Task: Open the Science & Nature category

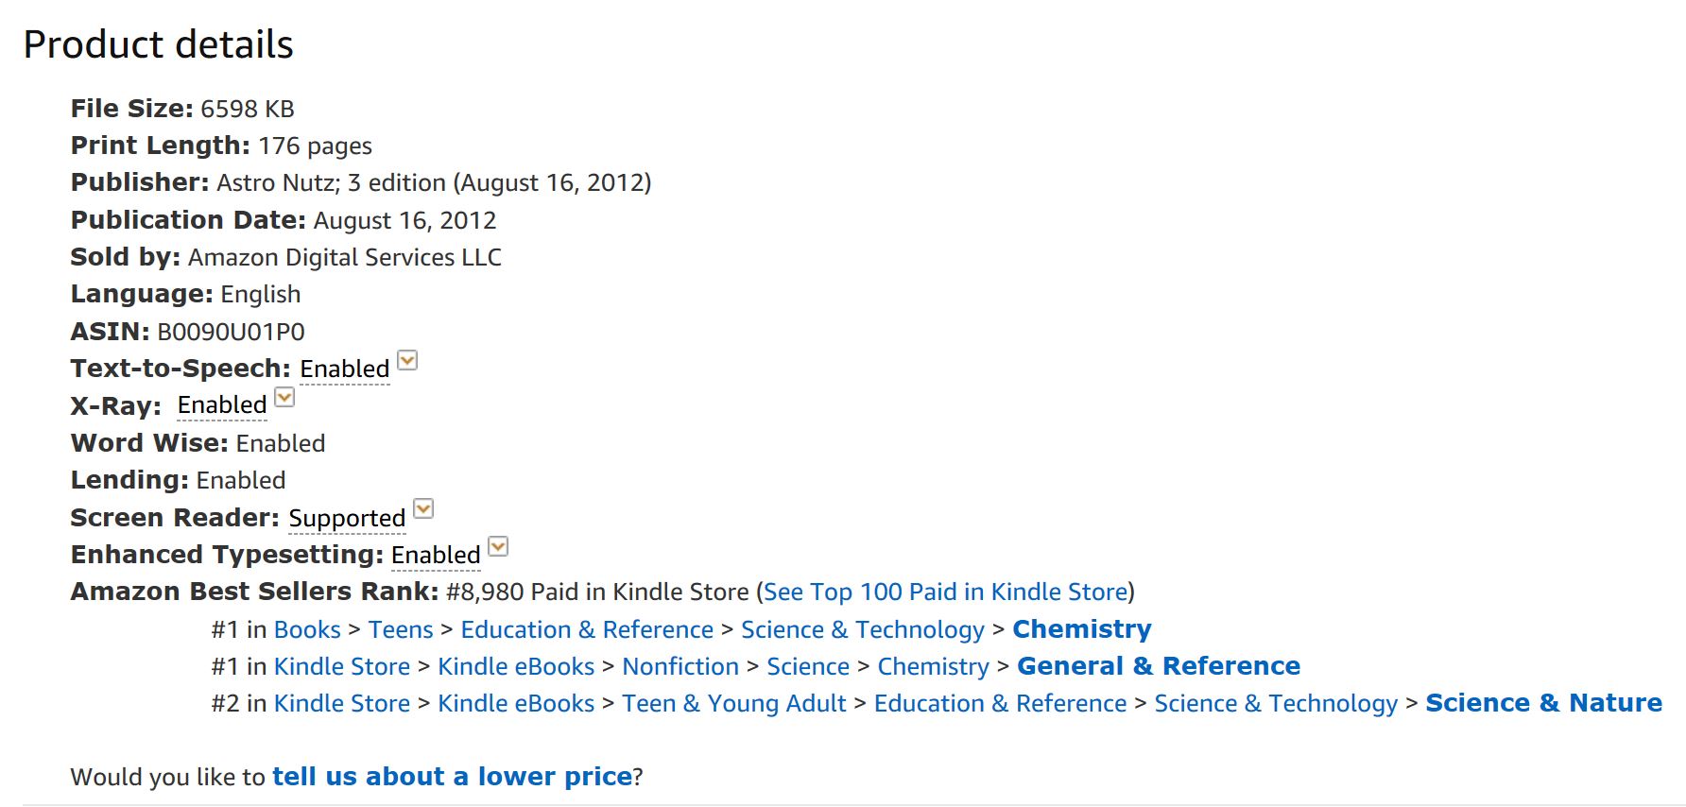Action: pos(1543,703)
